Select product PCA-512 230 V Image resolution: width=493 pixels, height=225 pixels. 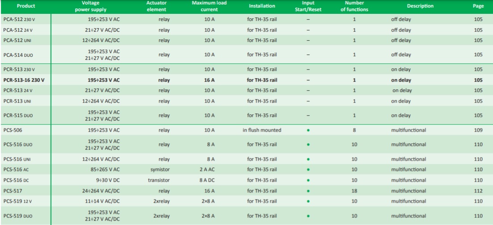click(19, 19)
